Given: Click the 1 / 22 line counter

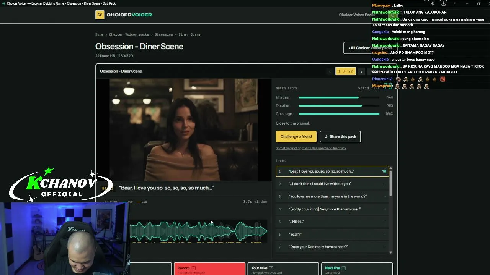Looking at the screenshot, I should tap(346, 71).
